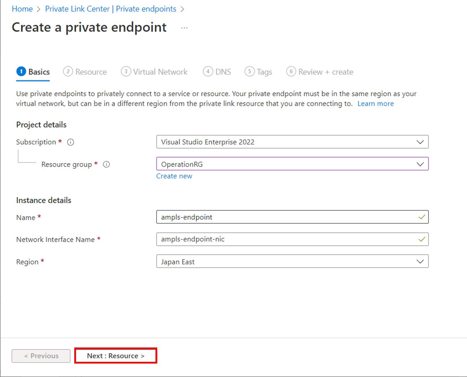Expand the Resource group dropdown
The width and height of the screenshot is (467, 377).
420,164
